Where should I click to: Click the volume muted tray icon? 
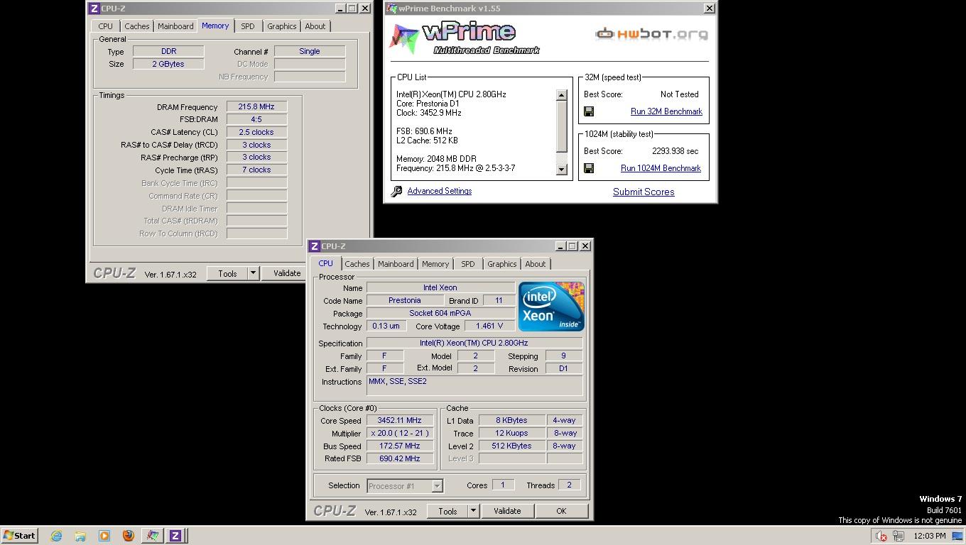point(881,536)
